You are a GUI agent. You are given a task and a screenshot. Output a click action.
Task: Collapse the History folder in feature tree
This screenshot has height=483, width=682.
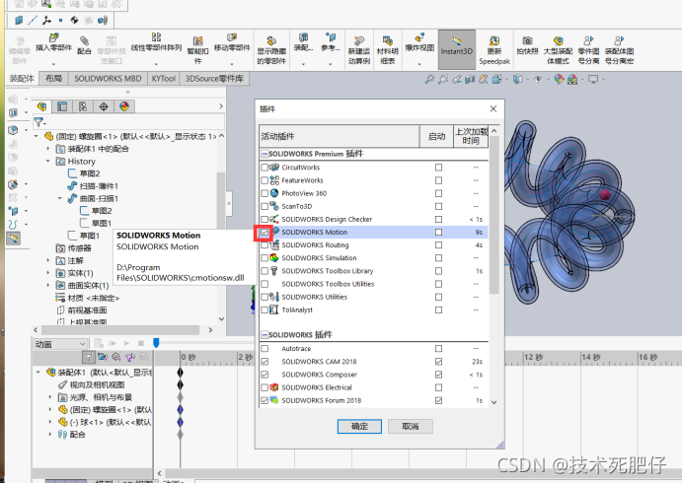pyautogui.click(x=48, y=161)
